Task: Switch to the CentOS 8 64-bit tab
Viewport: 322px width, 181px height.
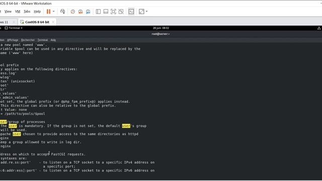Action: point(37,22)
